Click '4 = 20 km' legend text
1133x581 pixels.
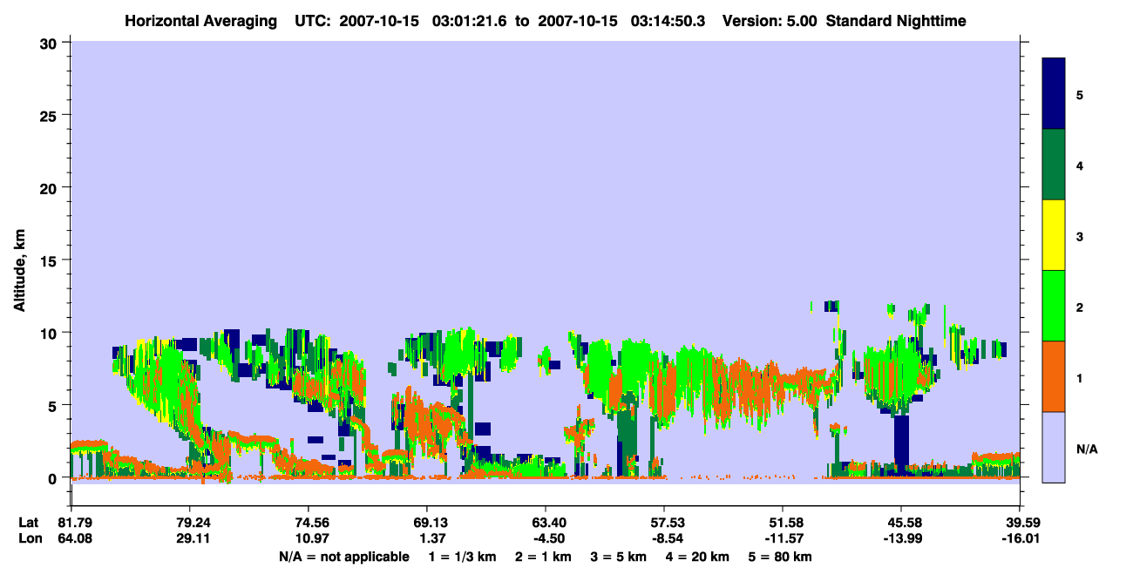click(700, 557)
